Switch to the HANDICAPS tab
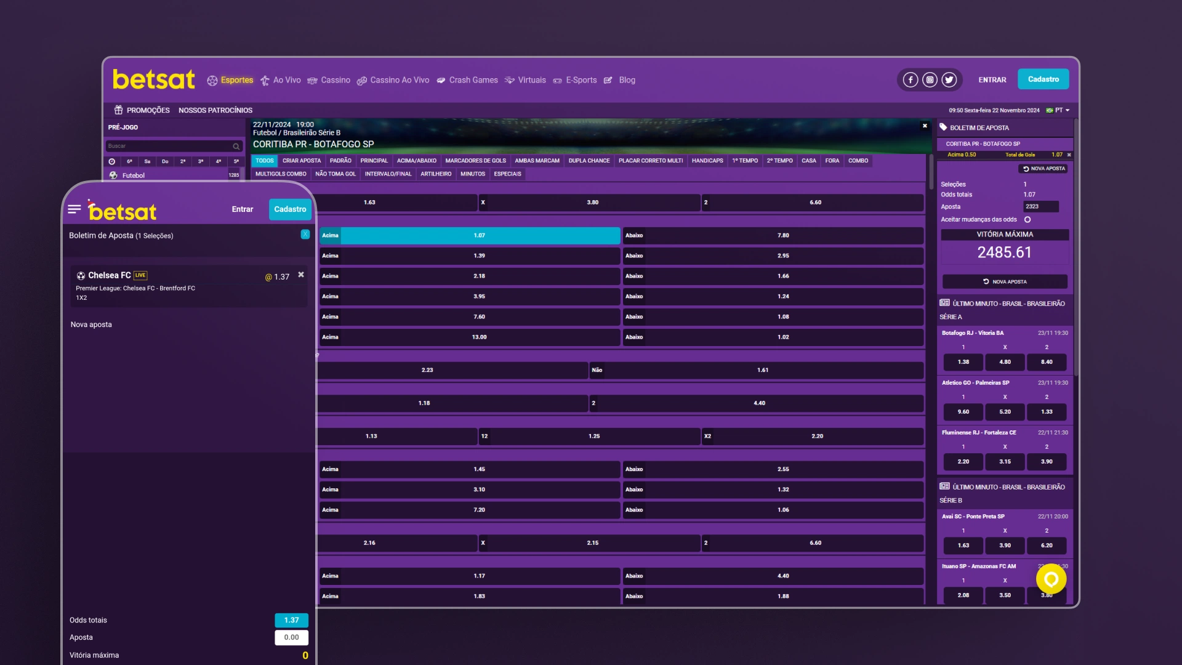 (707, 161)
